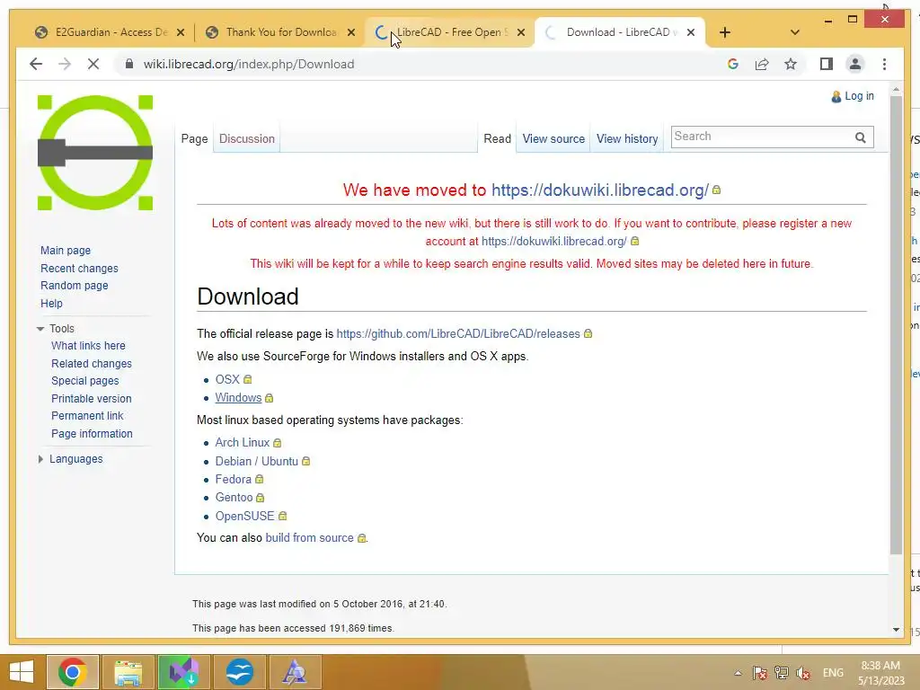Image resolution: width=920 pixels, height=690 pixels.
Task: Click the site lock icon in address bar
Action: pos(129,64)
